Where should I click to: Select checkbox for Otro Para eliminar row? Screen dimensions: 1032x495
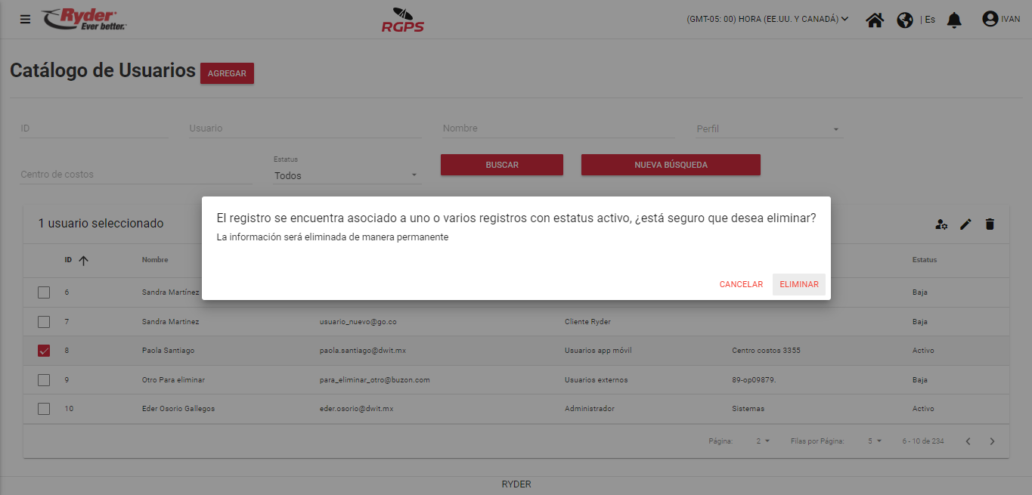point(44,379)
